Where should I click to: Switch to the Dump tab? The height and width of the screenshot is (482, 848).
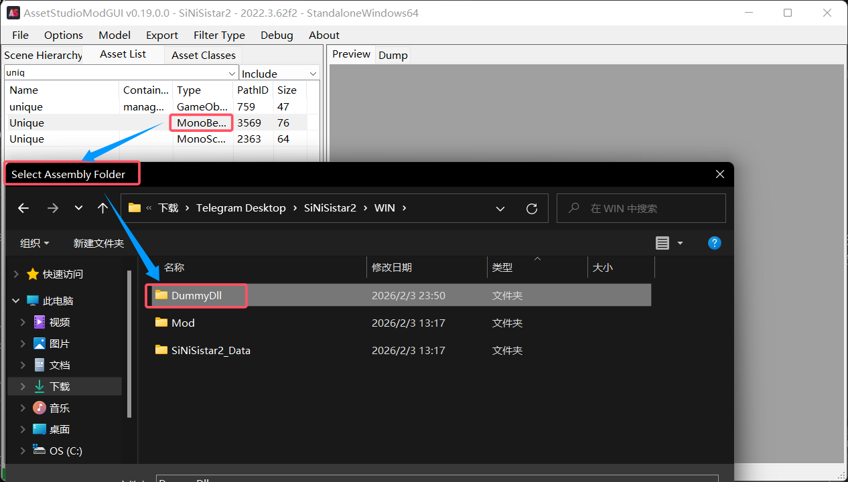click(393, 55)
